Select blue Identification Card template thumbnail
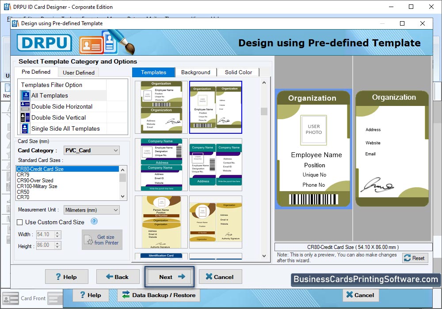 point(161,256)
